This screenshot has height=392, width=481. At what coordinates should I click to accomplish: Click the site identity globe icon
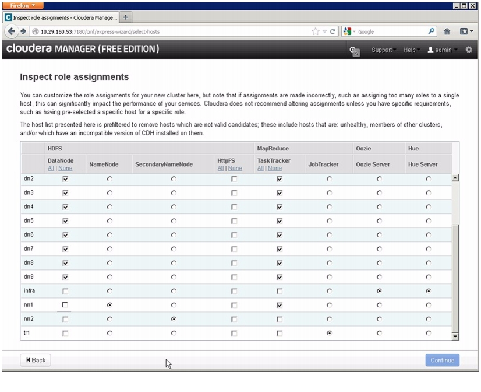pos(36,32)
